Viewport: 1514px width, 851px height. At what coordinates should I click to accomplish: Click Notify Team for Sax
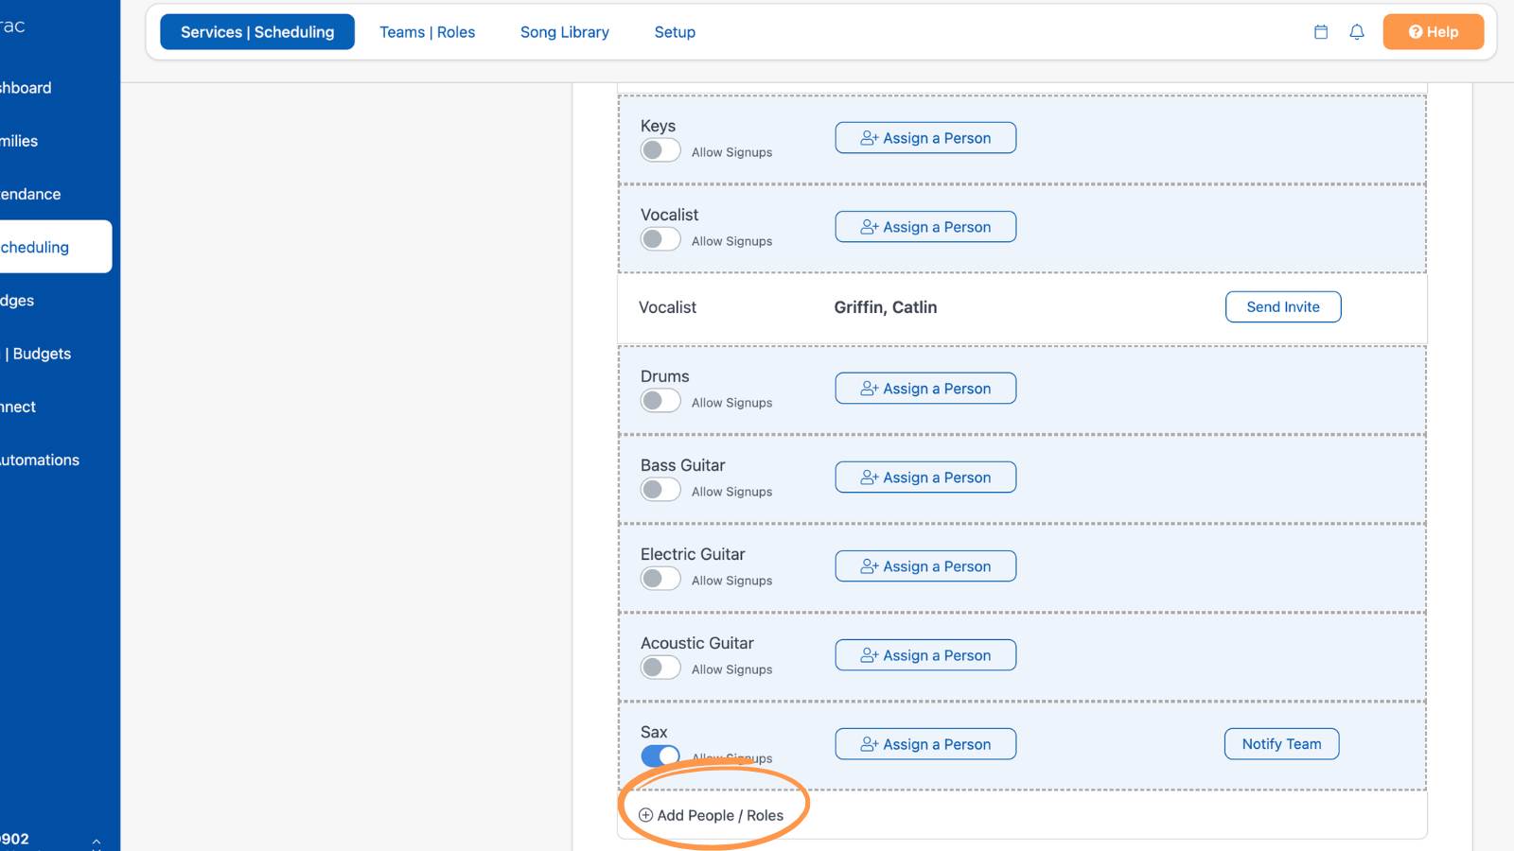pos(1282,744)
